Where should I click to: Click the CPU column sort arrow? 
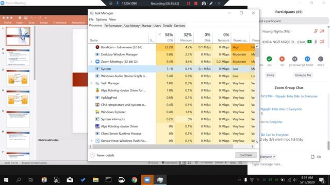point(159,34)
